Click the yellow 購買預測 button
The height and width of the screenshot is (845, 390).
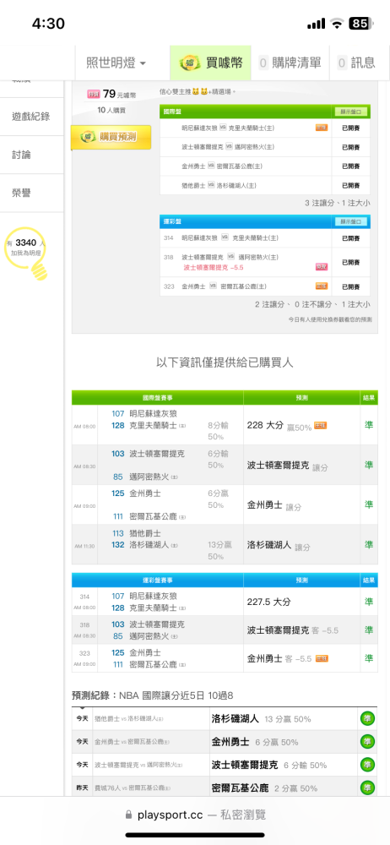click(111, 137)
